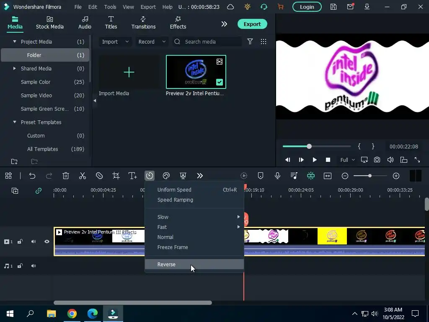Choose Reverse from speed menu
429x322 pixels.
(x=194, y=265)
